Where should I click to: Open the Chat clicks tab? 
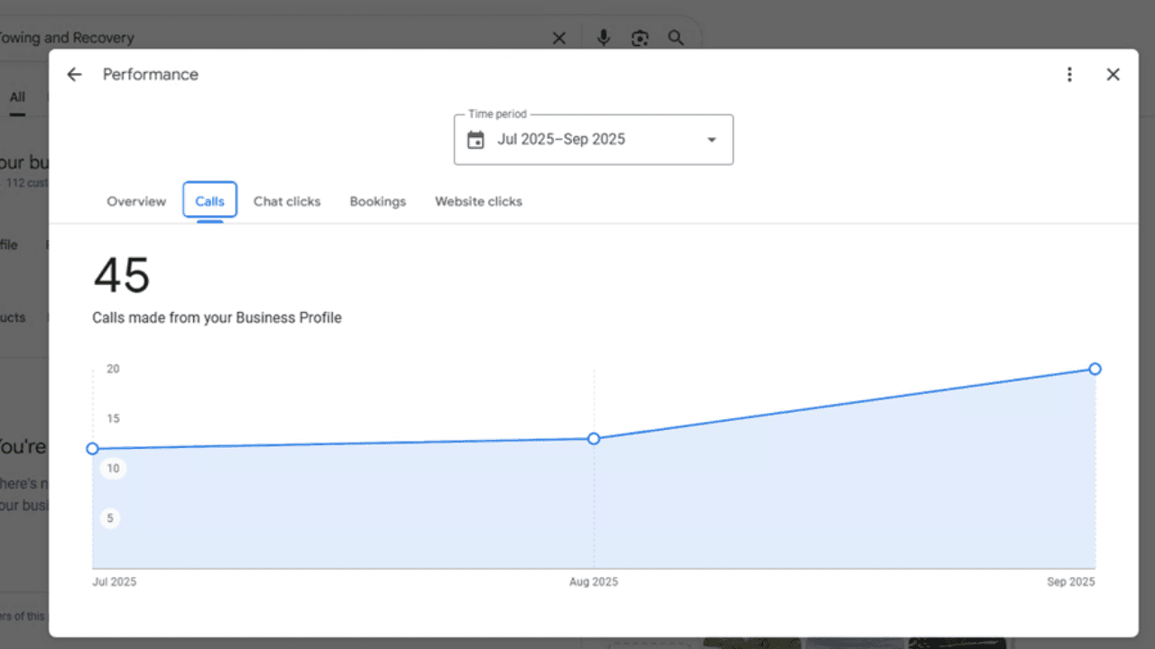click(x=287, y=201)
